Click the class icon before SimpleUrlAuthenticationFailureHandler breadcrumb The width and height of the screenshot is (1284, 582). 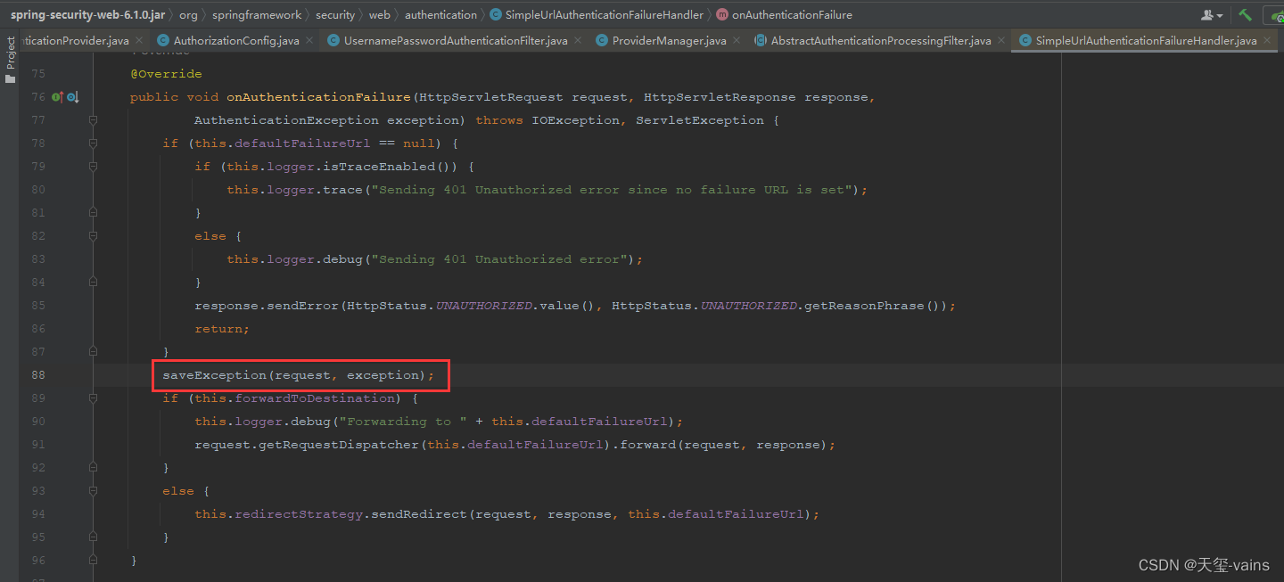[496, 15]
